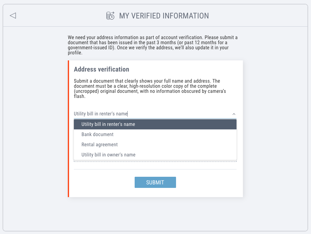Click the 'Address verification' card heading
This screenshot has height=234, width=311.
coord(102,69)
